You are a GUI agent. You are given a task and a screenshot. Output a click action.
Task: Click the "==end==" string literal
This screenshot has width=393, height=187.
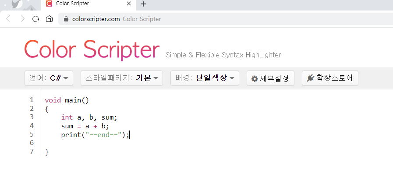pos(103,135)
